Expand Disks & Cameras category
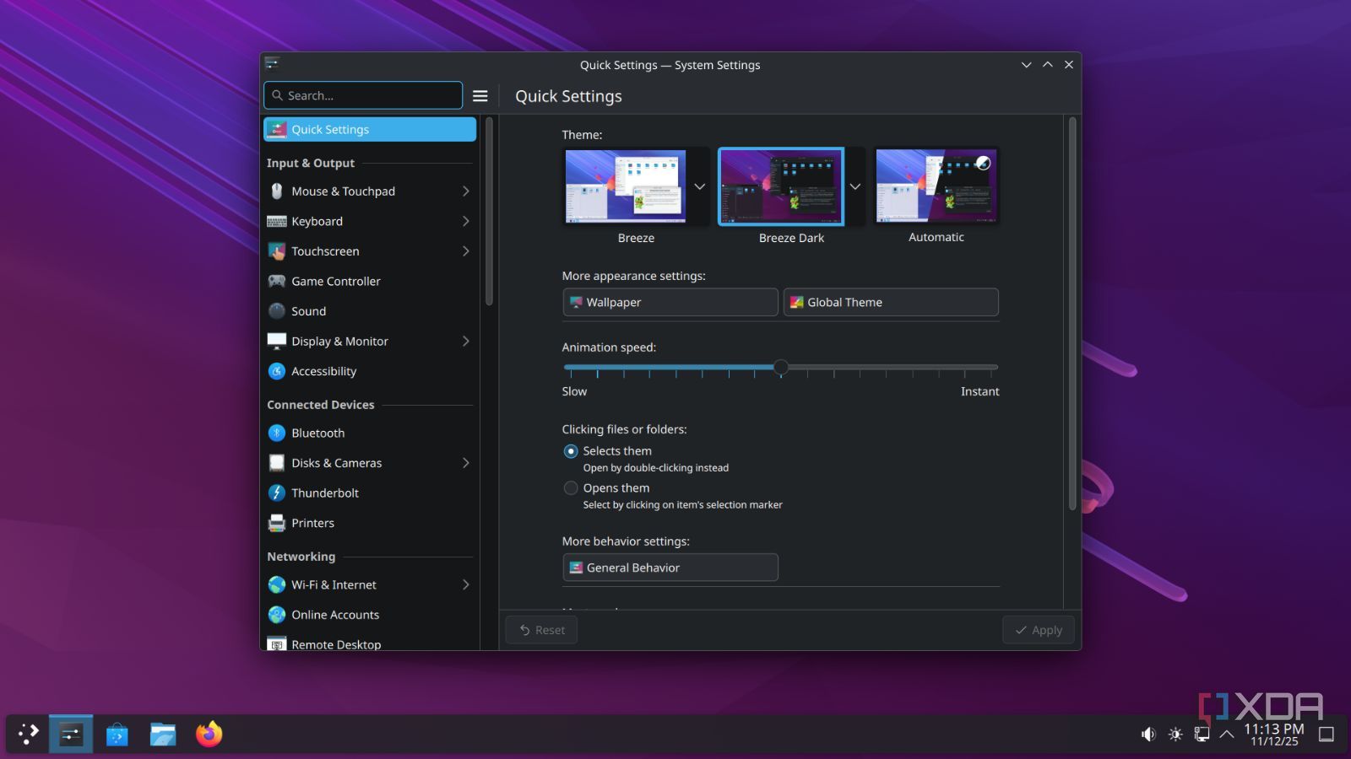 click(x=465, y=463)
